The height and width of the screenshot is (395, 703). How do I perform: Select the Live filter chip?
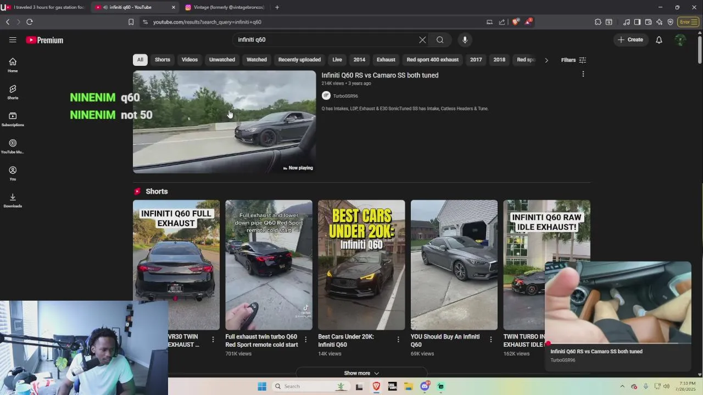click(x=337, y=60)
